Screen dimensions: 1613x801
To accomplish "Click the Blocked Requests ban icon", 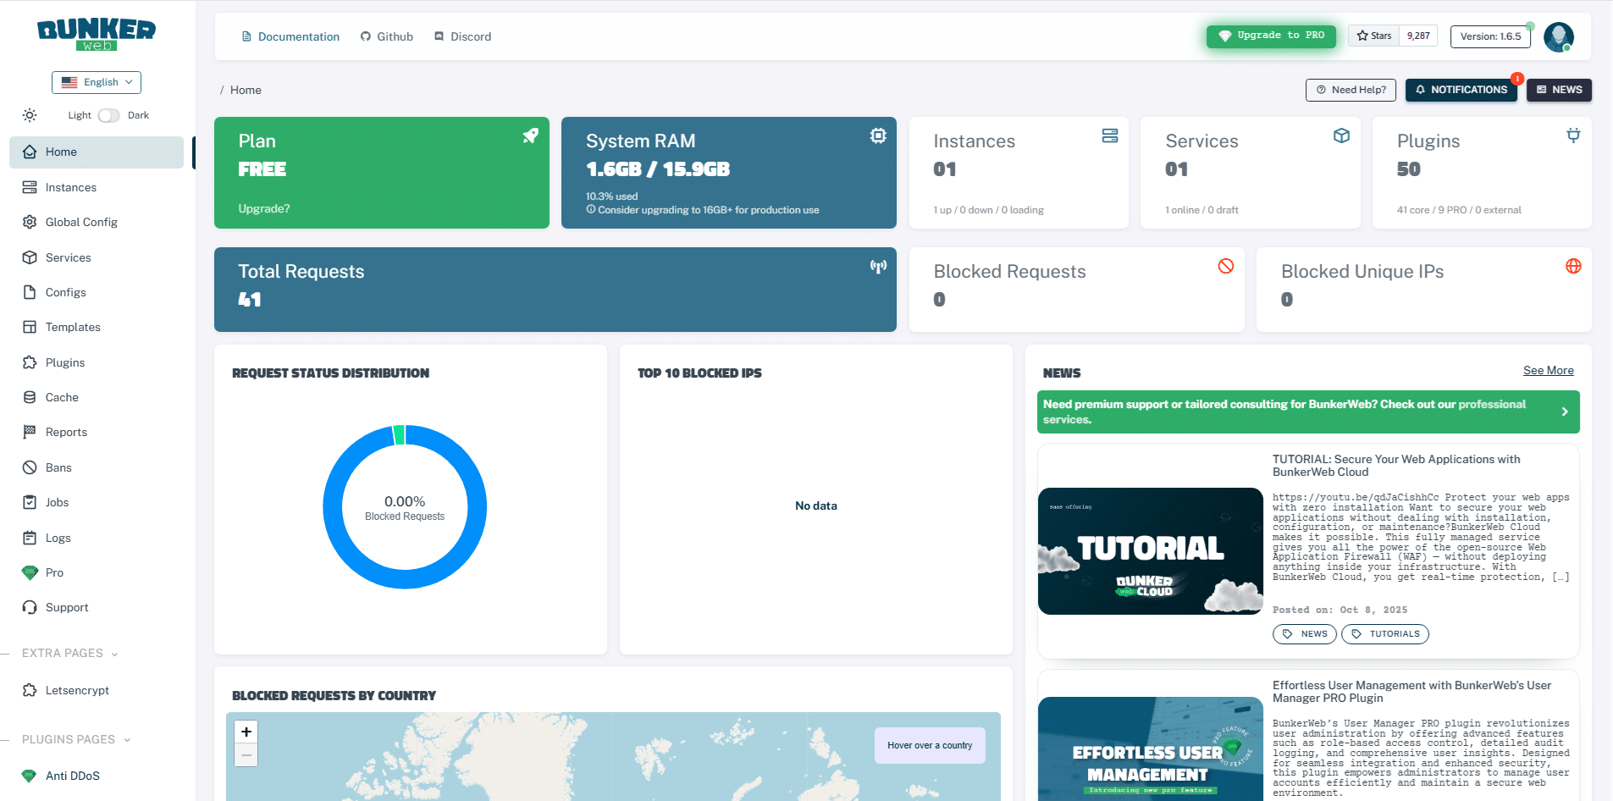I will tap(1225, 266).
